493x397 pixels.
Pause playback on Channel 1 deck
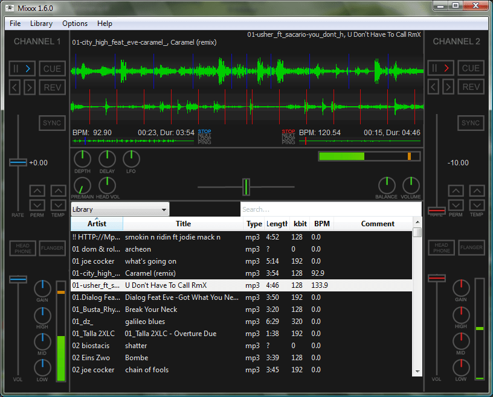point(16,68)
